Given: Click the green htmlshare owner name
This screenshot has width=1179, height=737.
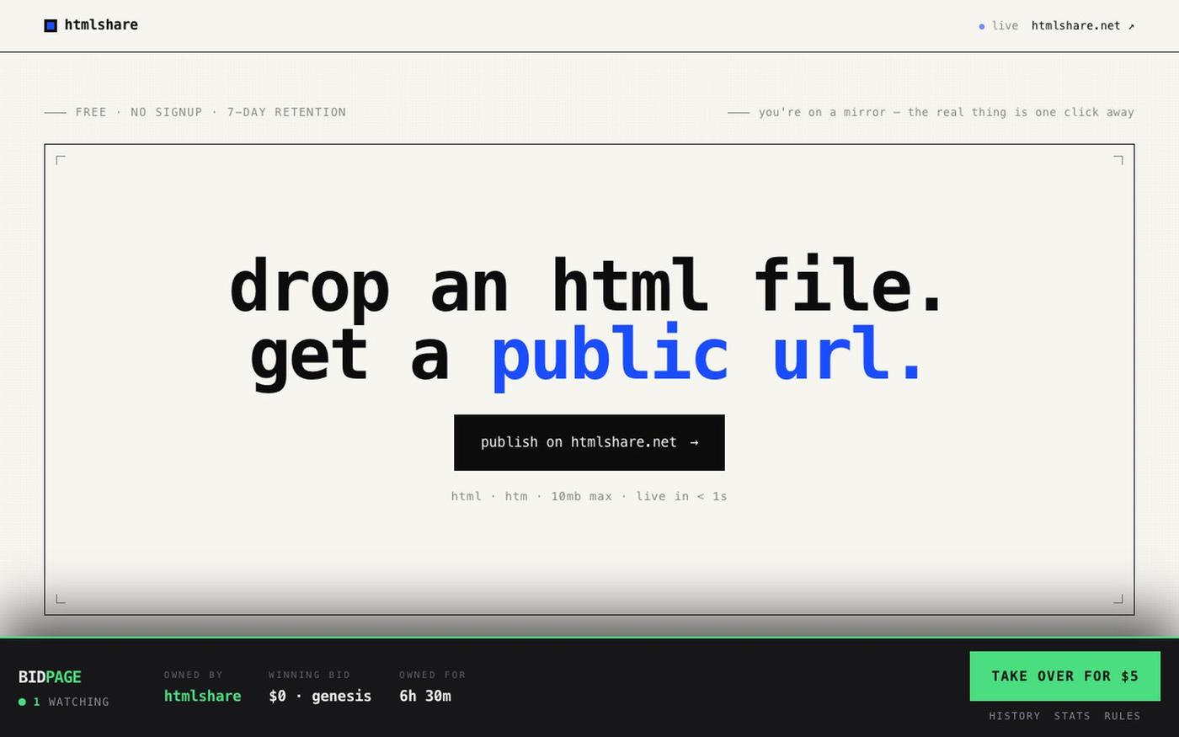Looking at the screenshot, I should [x=202, y=696].
